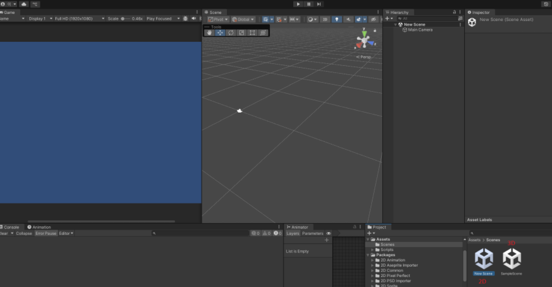
Task: Select the Scale tool
Action: [241, 33]
